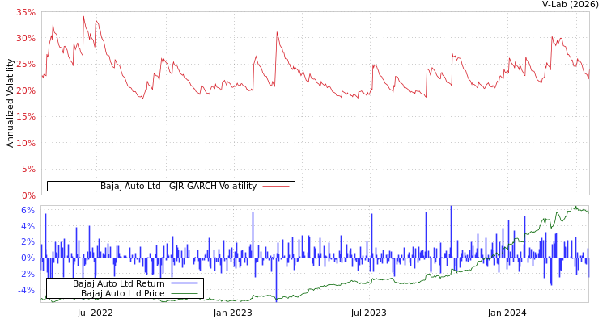Click the 5% volatility axis label

[28, 169]
